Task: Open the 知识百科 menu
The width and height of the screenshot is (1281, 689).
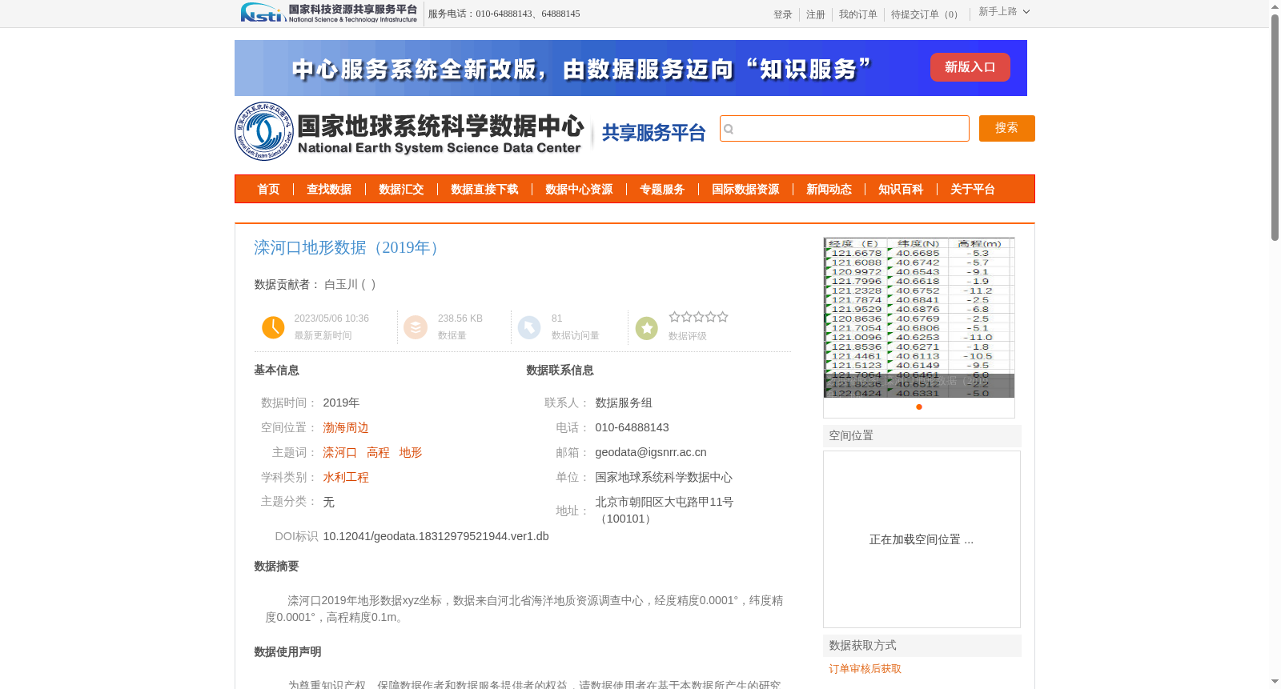Action: 901,190
